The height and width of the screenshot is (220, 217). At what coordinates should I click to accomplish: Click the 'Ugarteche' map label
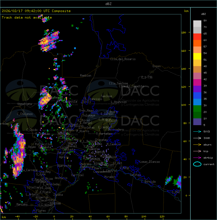(64, 166)
